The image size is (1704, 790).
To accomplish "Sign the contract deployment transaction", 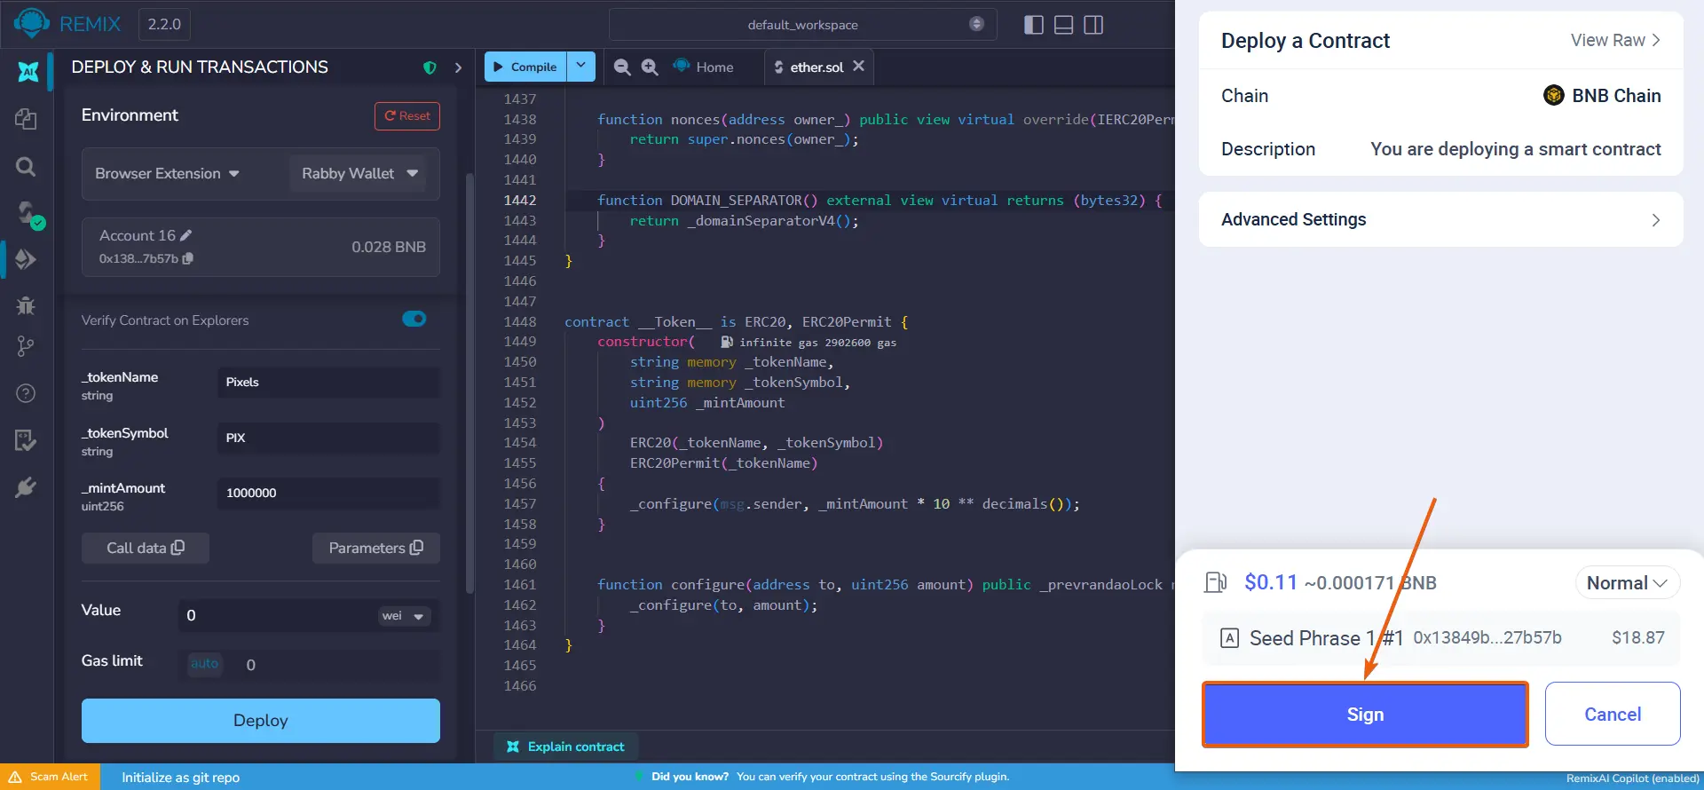I will (1365, 715).
